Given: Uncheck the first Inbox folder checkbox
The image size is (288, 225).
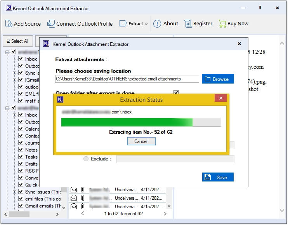Looking at the screenshot, I should coord(21,59).
